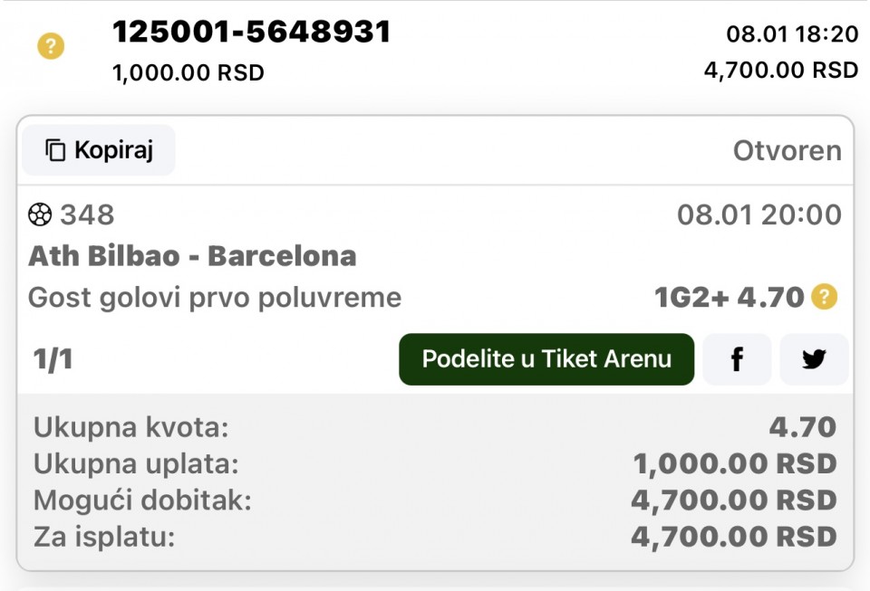
Task: Click the Otvoren status label
Action: [787, 151]
